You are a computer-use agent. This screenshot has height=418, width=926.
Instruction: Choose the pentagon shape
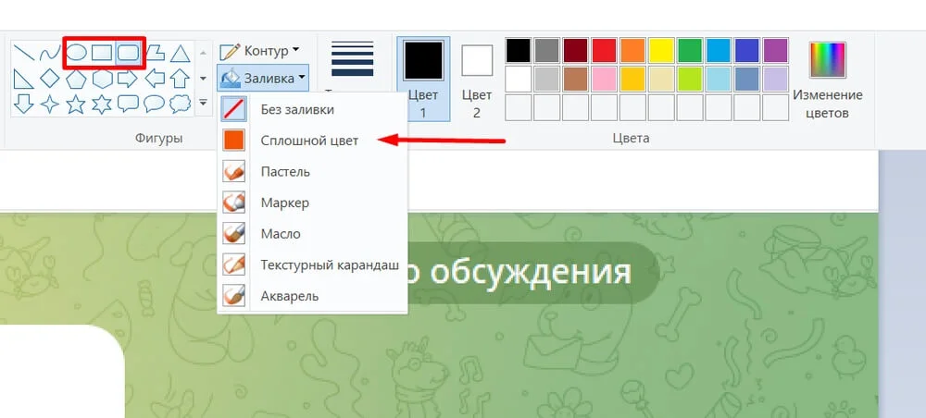tap(76, 79)
